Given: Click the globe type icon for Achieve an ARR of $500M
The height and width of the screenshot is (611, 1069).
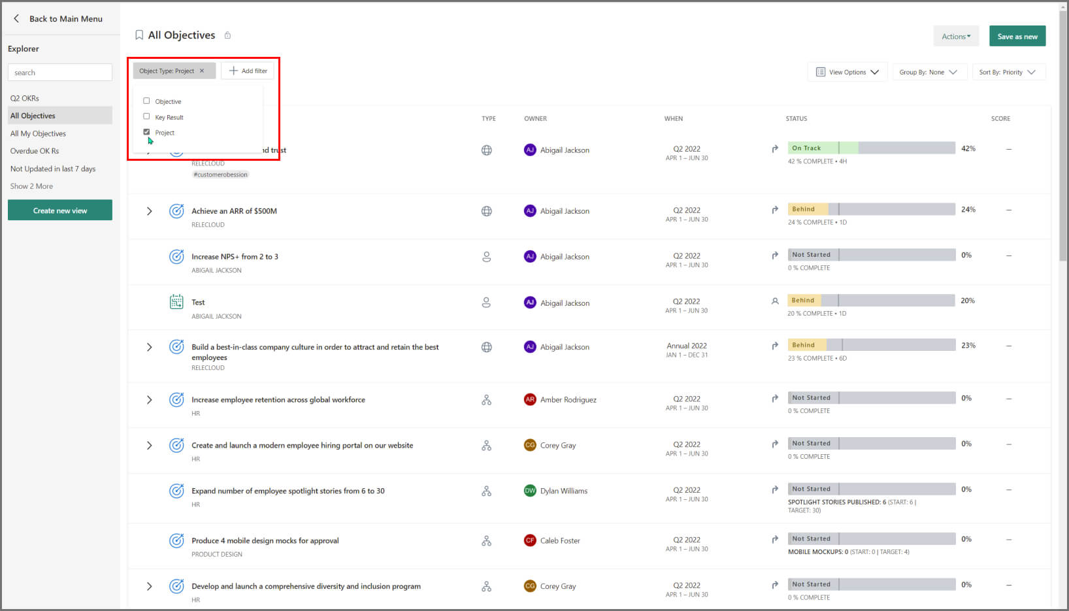Looking at the screenshot, I should click(487, 211).
